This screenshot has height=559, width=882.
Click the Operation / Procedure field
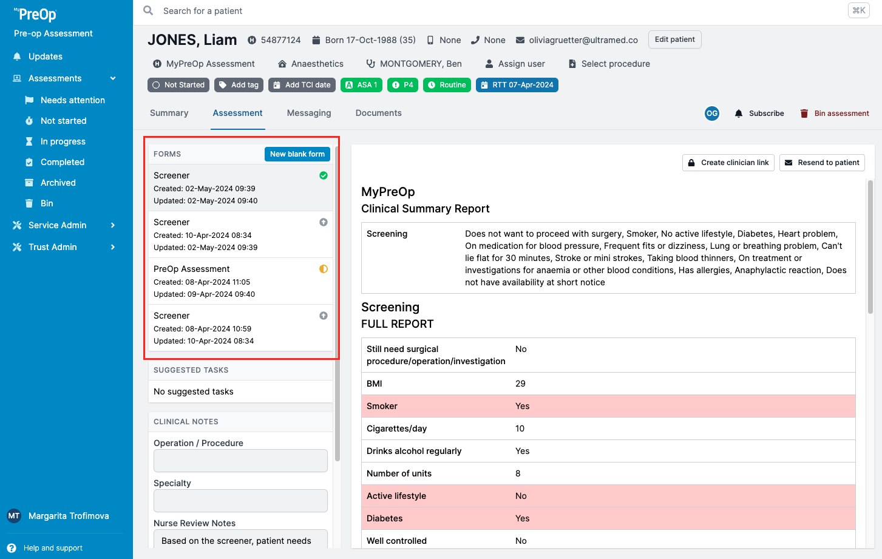click(240, 461)
